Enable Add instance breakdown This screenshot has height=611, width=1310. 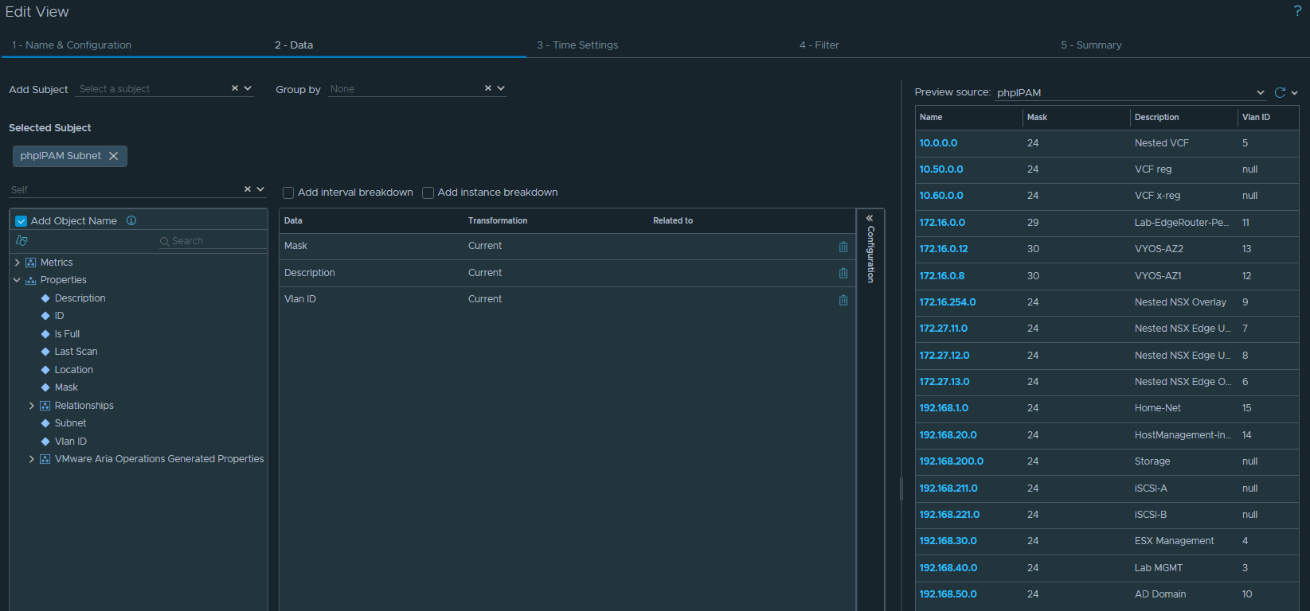[428, 193]
